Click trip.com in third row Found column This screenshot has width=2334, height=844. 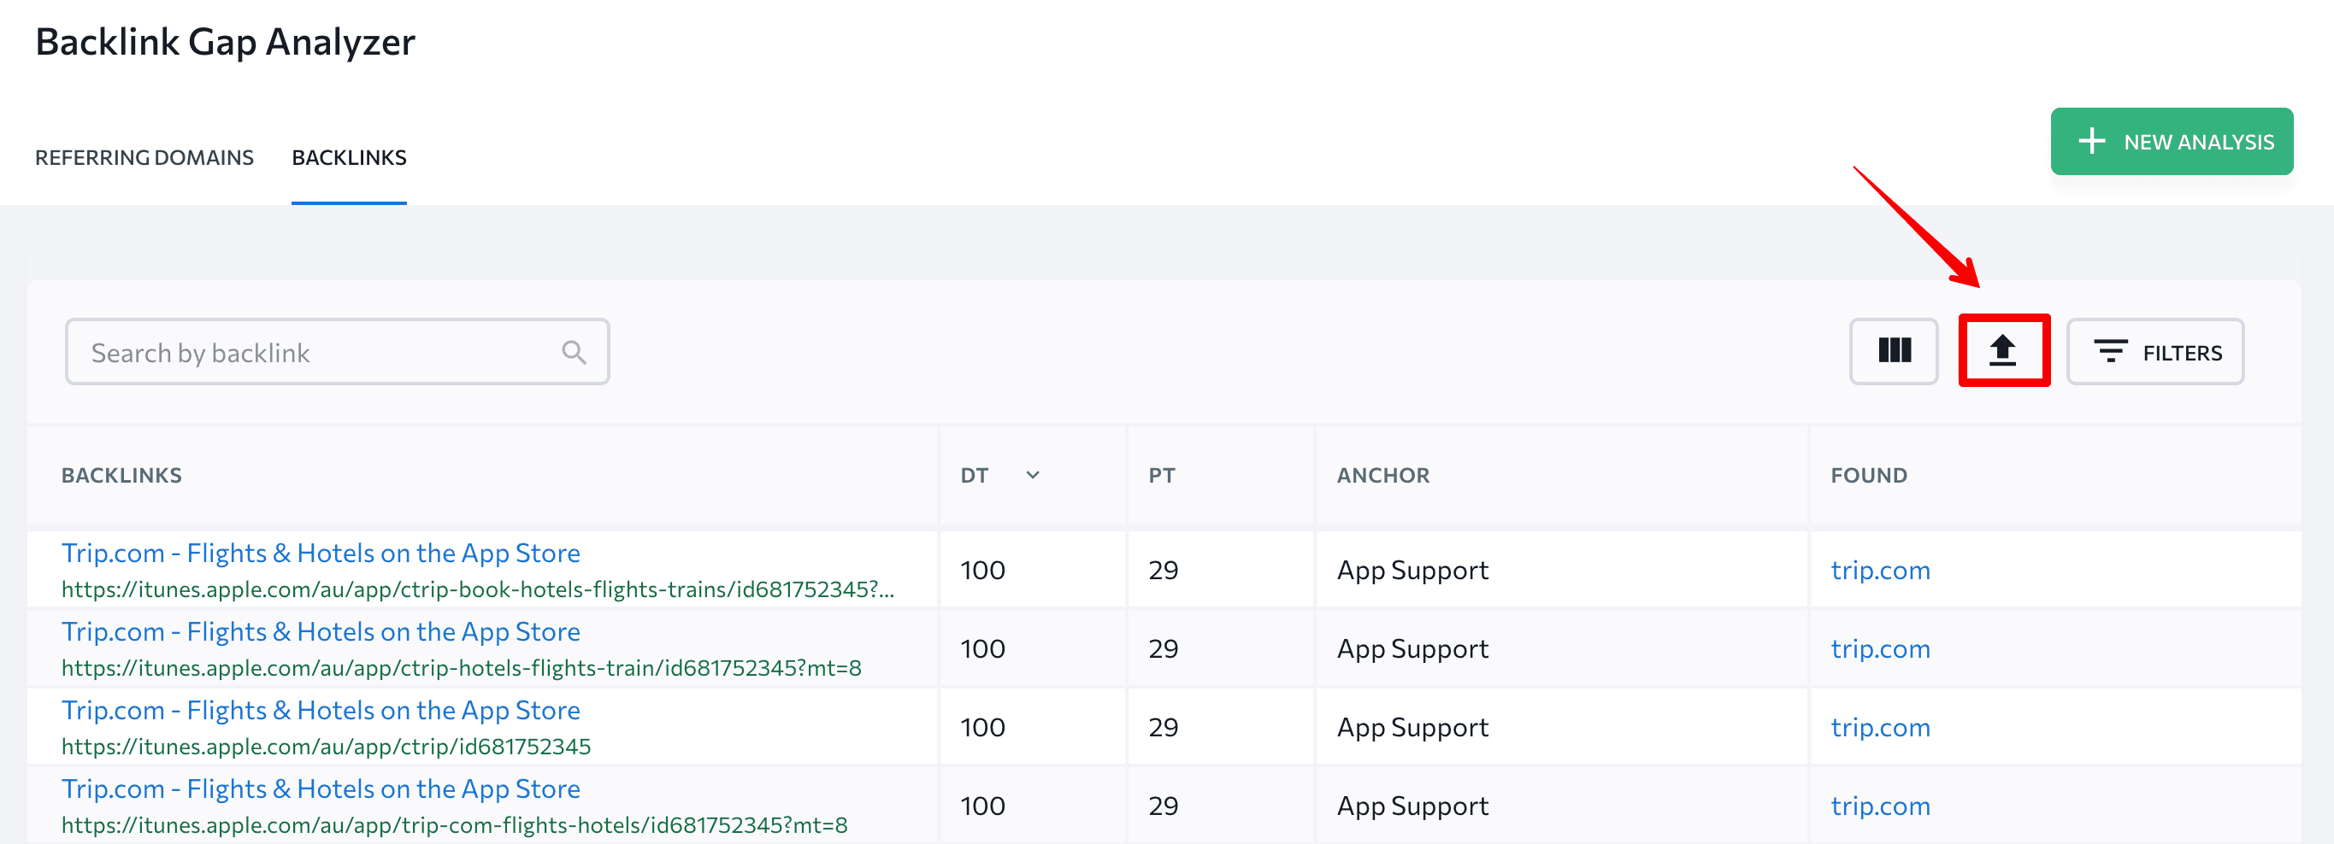click(1880, 728)
